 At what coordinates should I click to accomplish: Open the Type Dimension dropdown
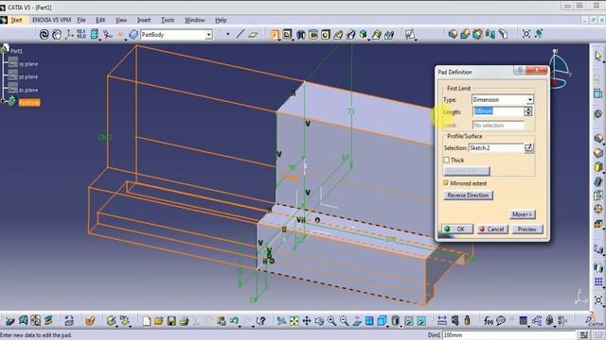pos(530,100)
